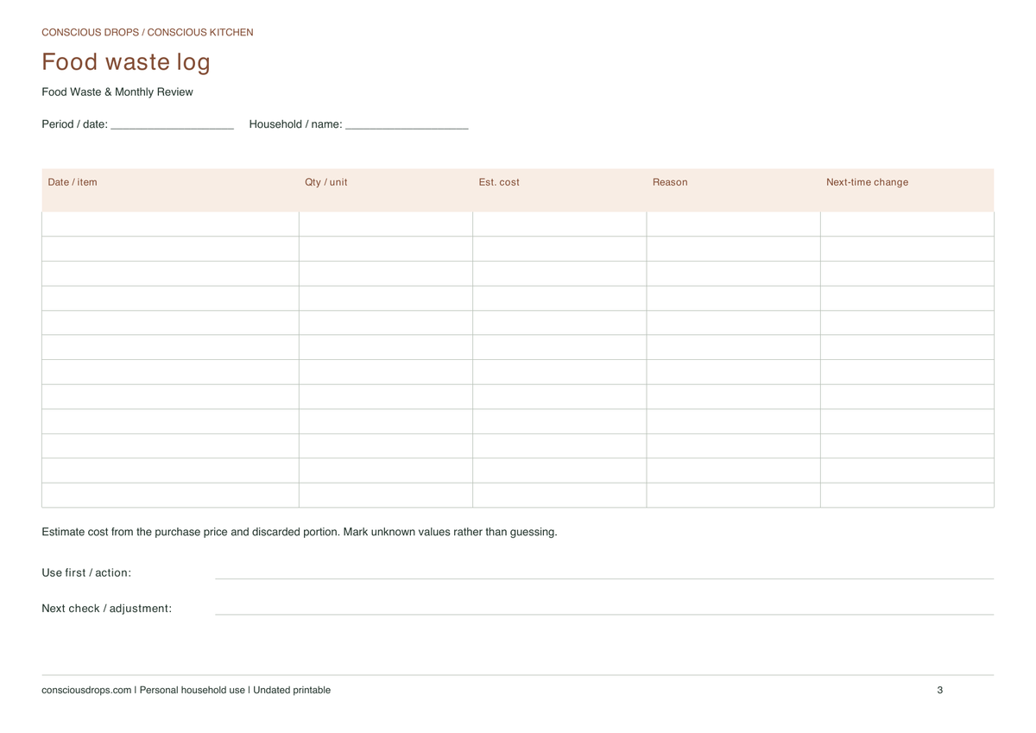This screenshot has width=1036, height=733.
Task: Click the 'Estimate cost from the purchase price' note
Action: point(300,532)
